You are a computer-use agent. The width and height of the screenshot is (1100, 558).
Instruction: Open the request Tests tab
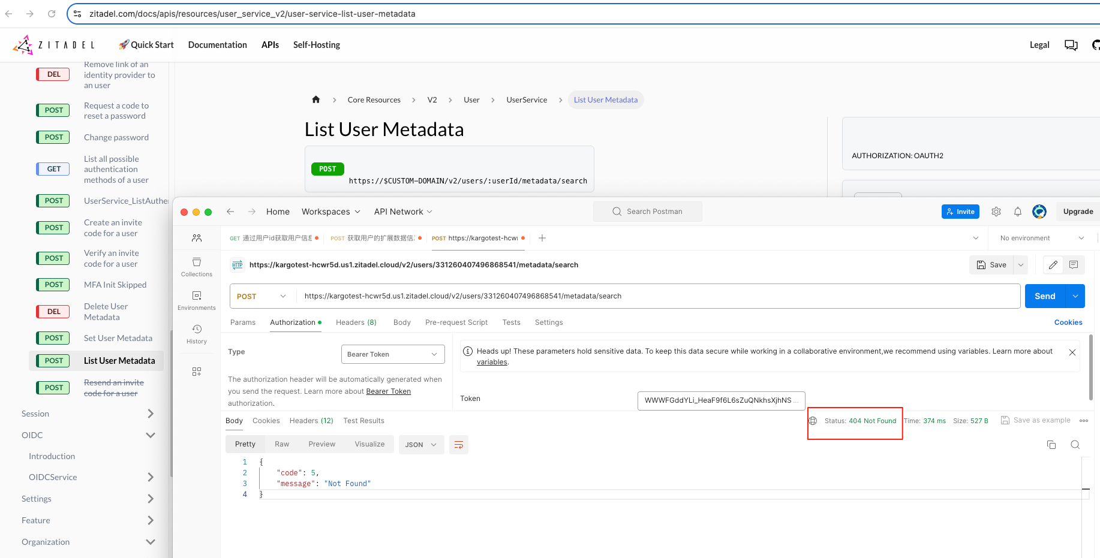[x=512, y=322]
